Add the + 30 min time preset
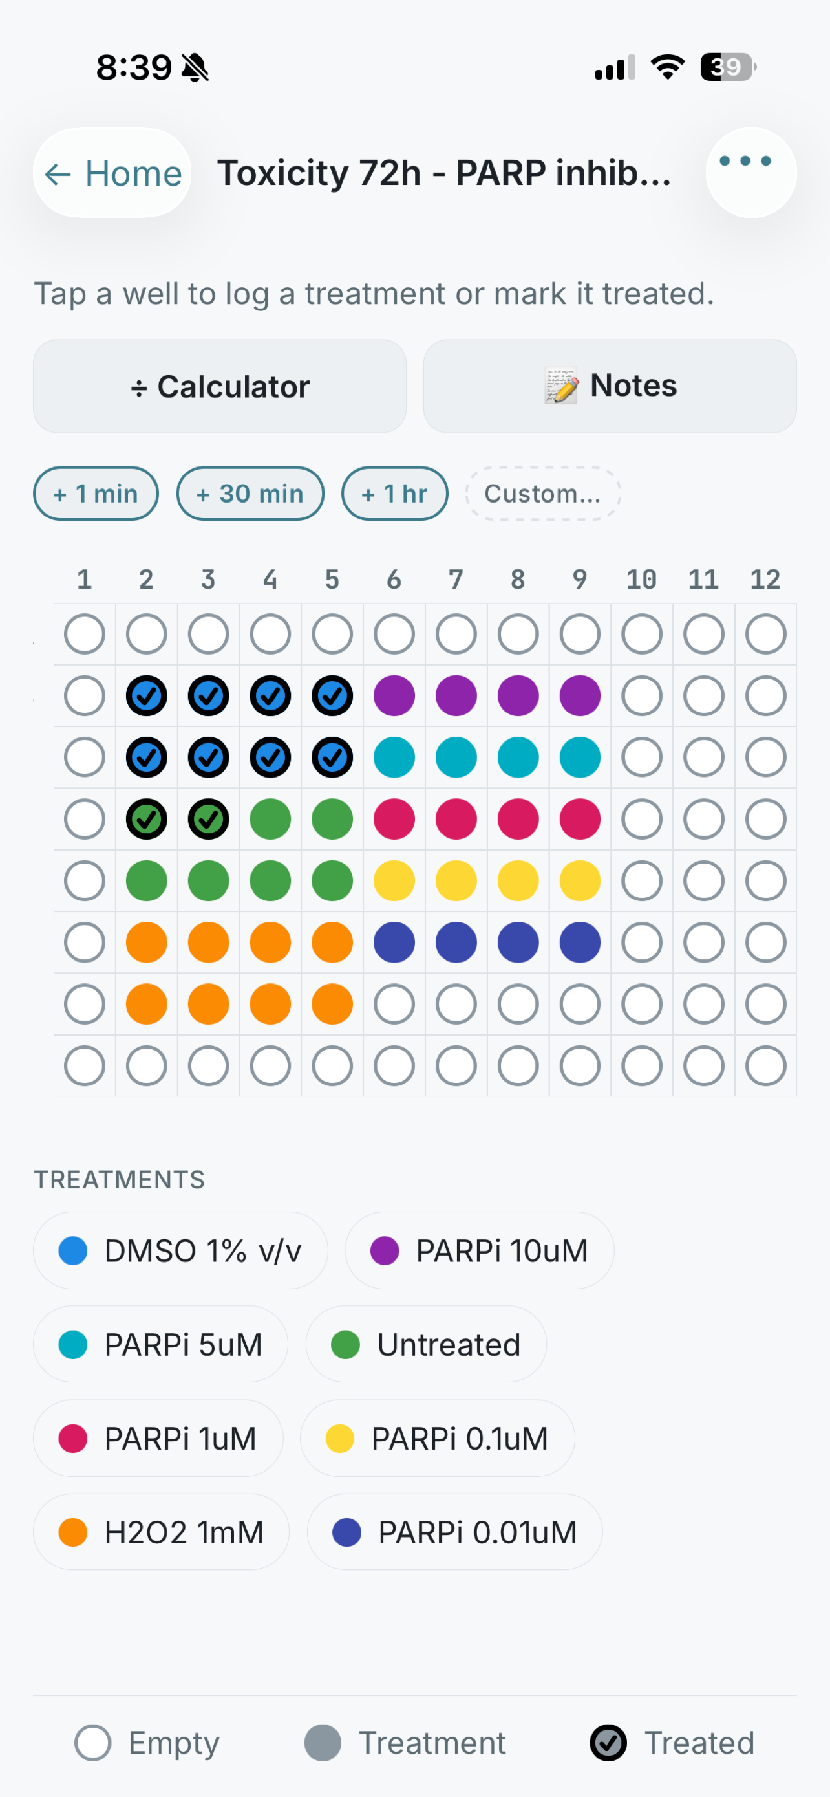830x1797 pixels. [250, 493]
